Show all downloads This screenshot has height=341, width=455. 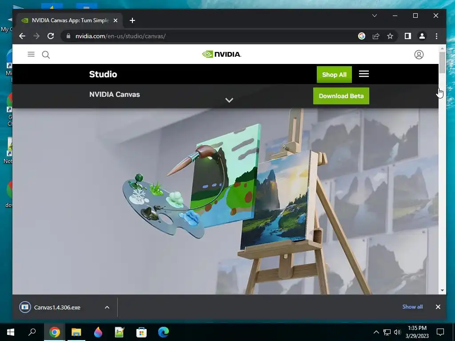point(412,307)
